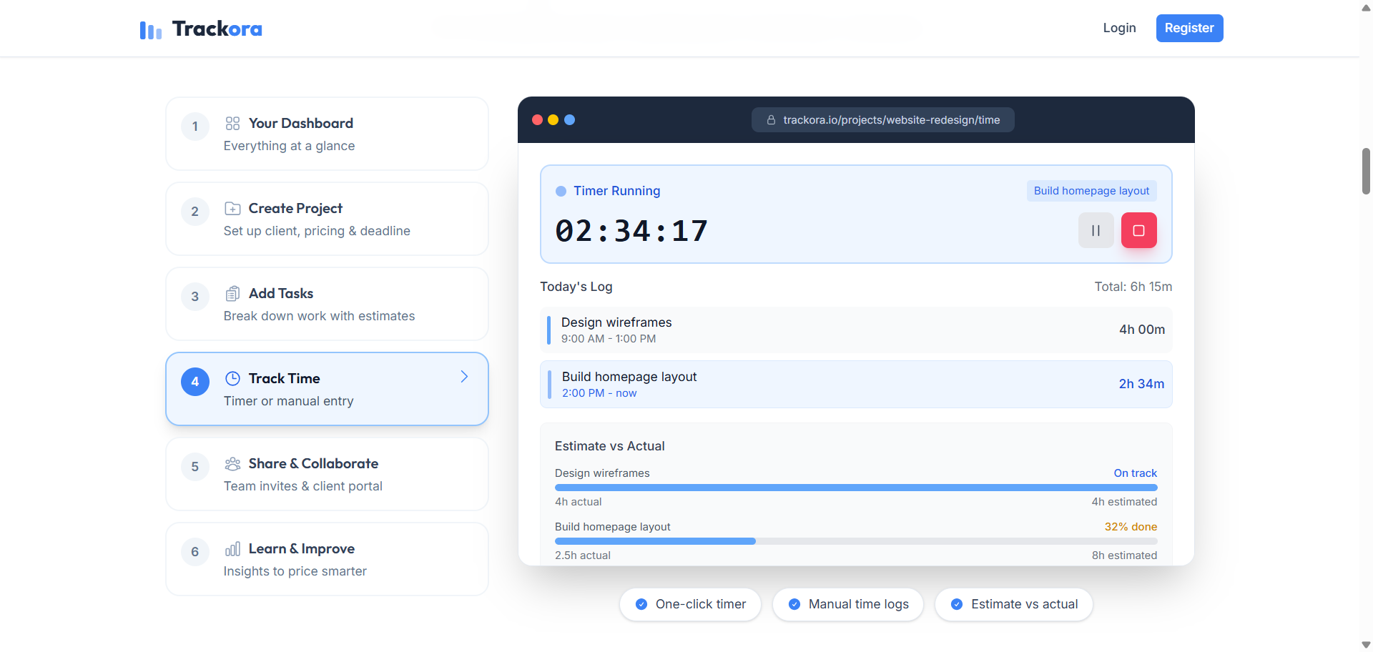The width and height of the screenshot is (1373, 652).
Task: Expand the Learn & Improve step
Action: [x=327, y=558]
